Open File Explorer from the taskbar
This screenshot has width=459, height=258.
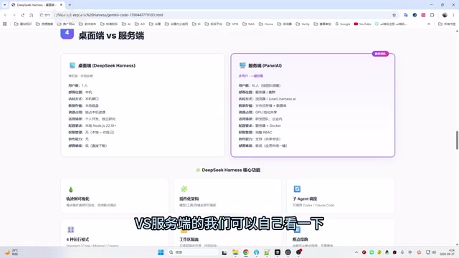tap(235, 252)
